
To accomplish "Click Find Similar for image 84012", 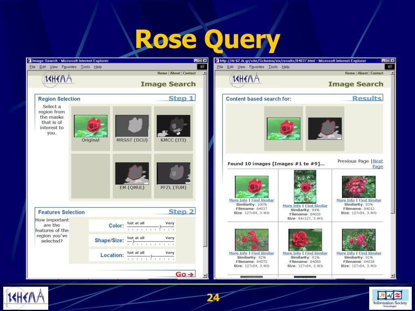I will [x=370, y=200].
